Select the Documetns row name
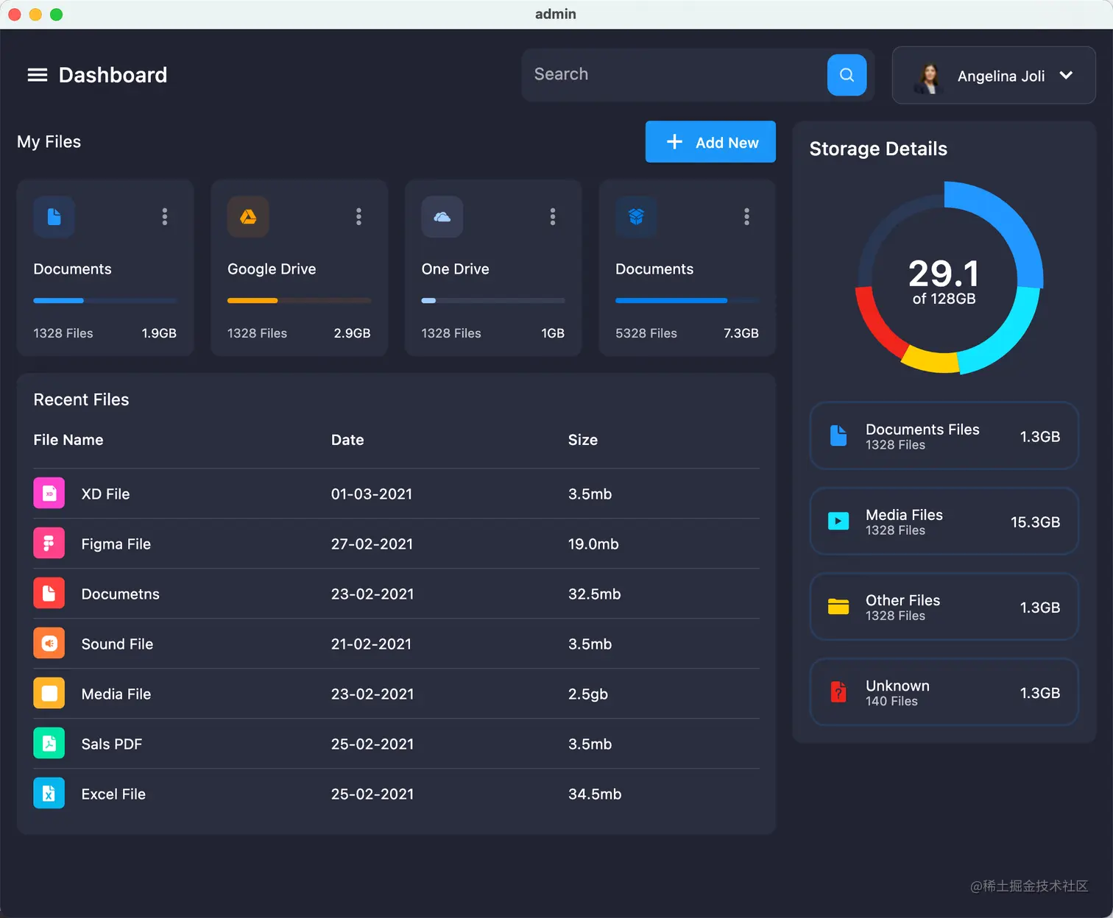The height and width of the screenshot is (918, 1113). [x=121, y=594]
